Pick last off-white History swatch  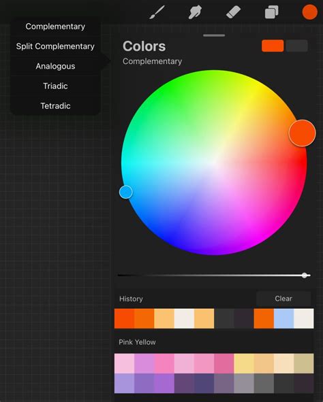(304, 318)
